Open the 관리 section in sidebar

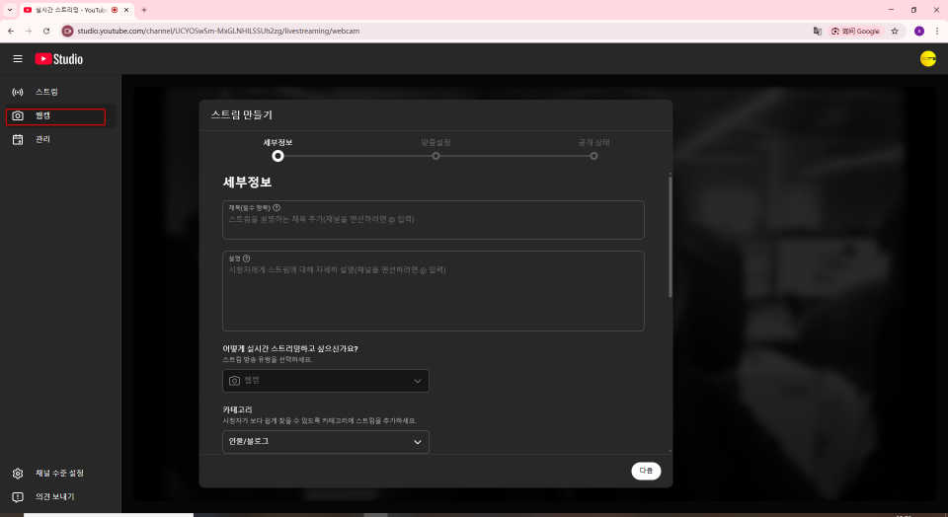pyautogui.click(x=42, y=140)
